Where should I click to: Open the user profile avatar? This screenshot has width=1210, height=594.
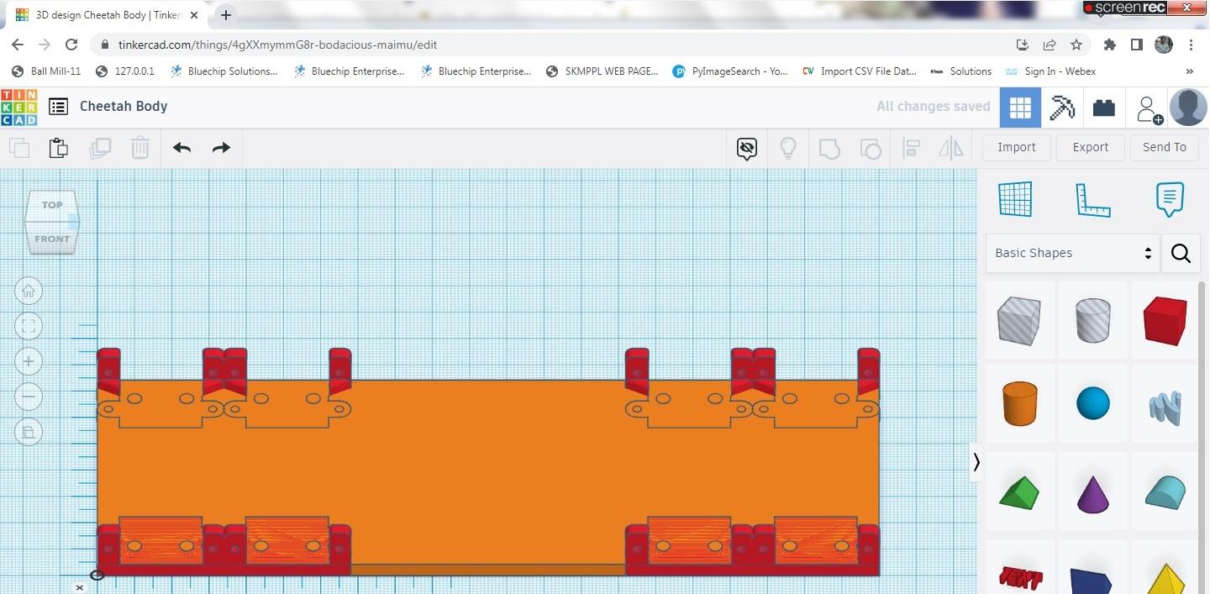(1188, 108)
